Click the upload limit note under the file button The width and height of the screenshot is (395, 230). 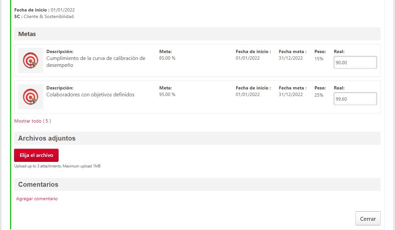pyautogui.click(x=57, y=166)
